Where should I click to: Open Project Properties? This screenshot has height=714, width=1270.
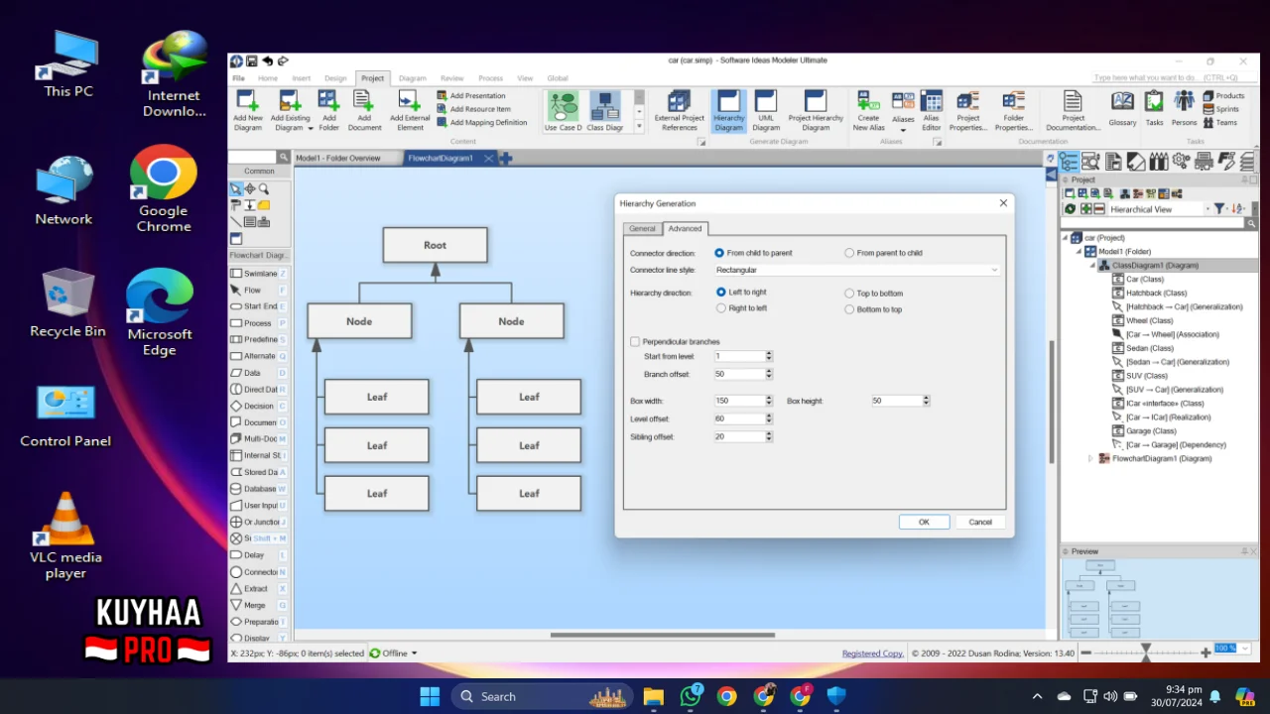(967, 110)
